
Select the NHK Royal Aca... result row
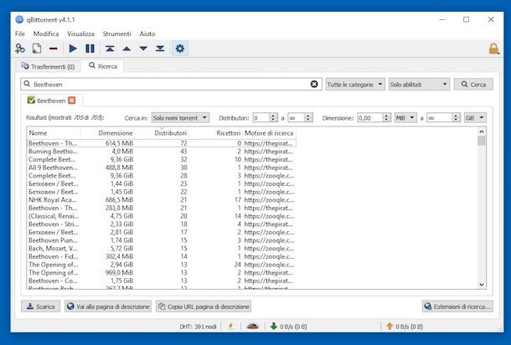pyautogui.click(x=162, y=200)
